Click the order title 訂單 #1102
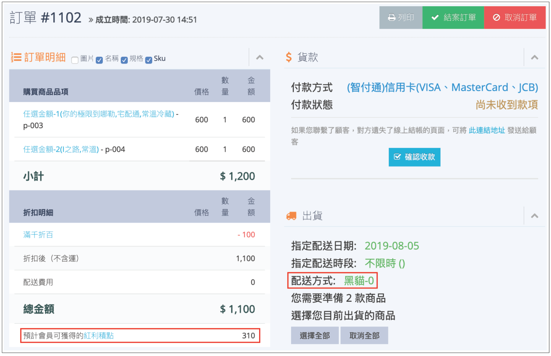The width and height of the screenshot is (551, 356). point(45,18)
